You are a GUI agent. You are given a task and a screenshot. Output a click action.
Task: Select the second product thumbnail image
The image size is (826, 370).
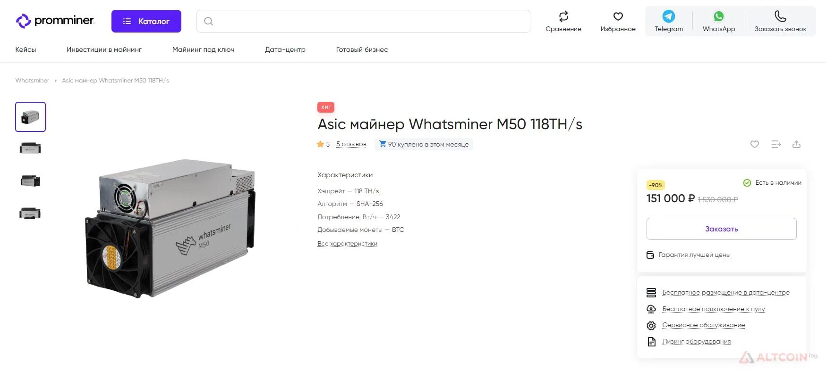click(x=30, y=148)
